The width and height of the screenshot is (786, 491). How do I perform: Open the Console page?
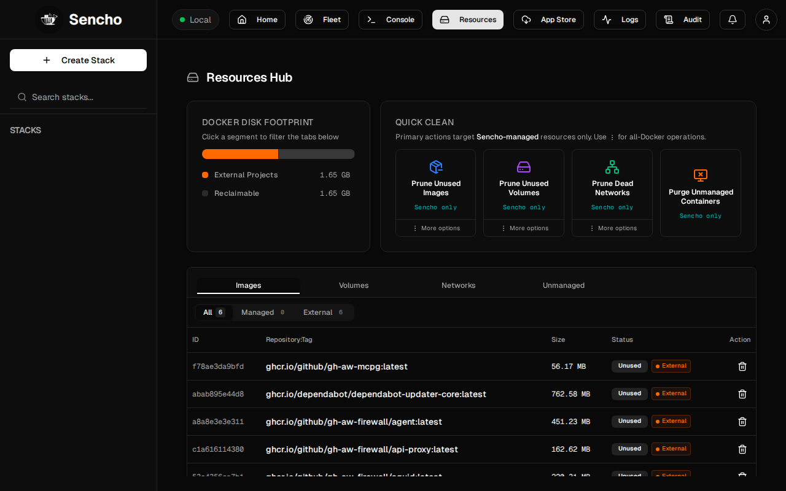click(x=391, y=20)
